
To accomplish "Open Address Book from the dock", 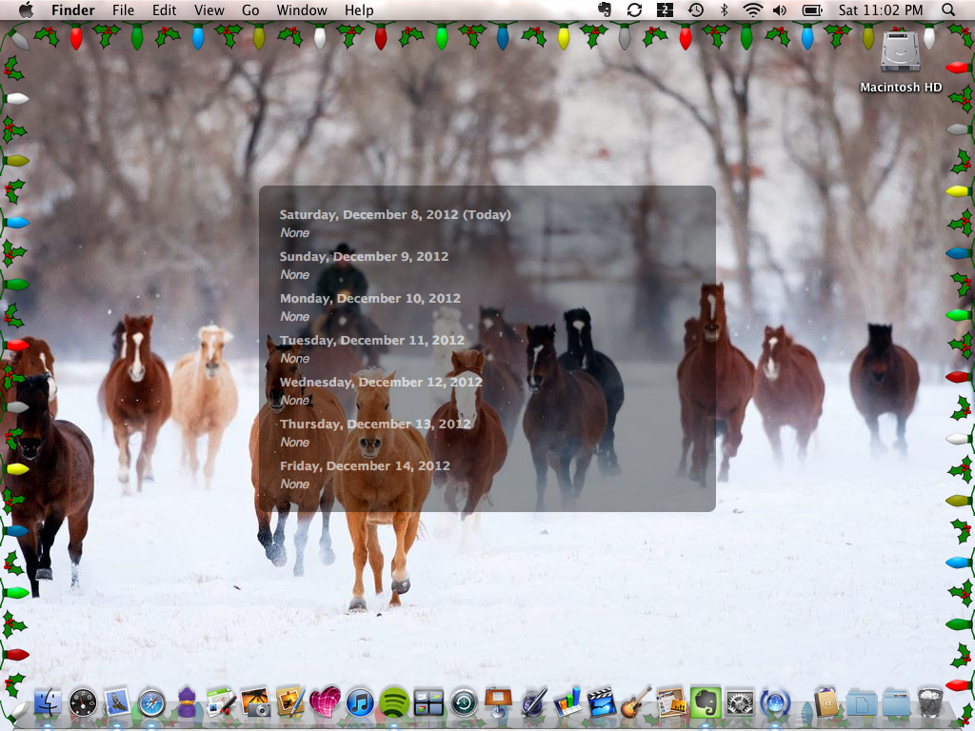I will pos(826,703).
